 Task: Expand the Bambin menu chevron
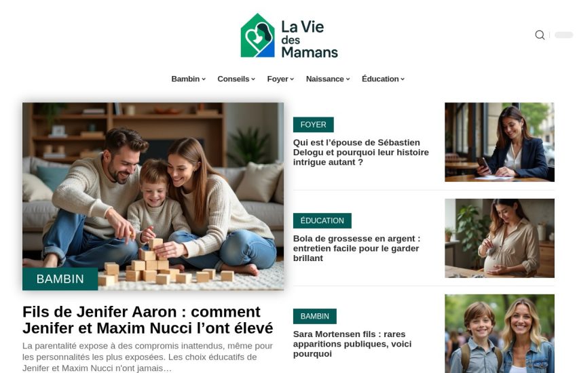coord(204,79)
